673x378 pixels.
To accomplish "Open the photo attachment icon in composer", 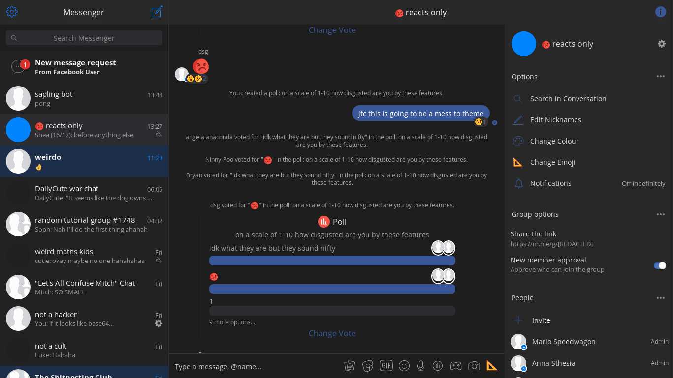I will pyautogui.click(x=350, y=366).
